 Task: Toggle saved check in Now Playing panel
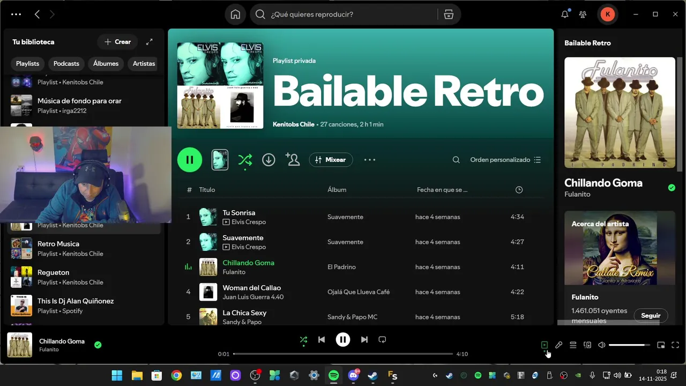pyautogui.click(x=672, y=188)
